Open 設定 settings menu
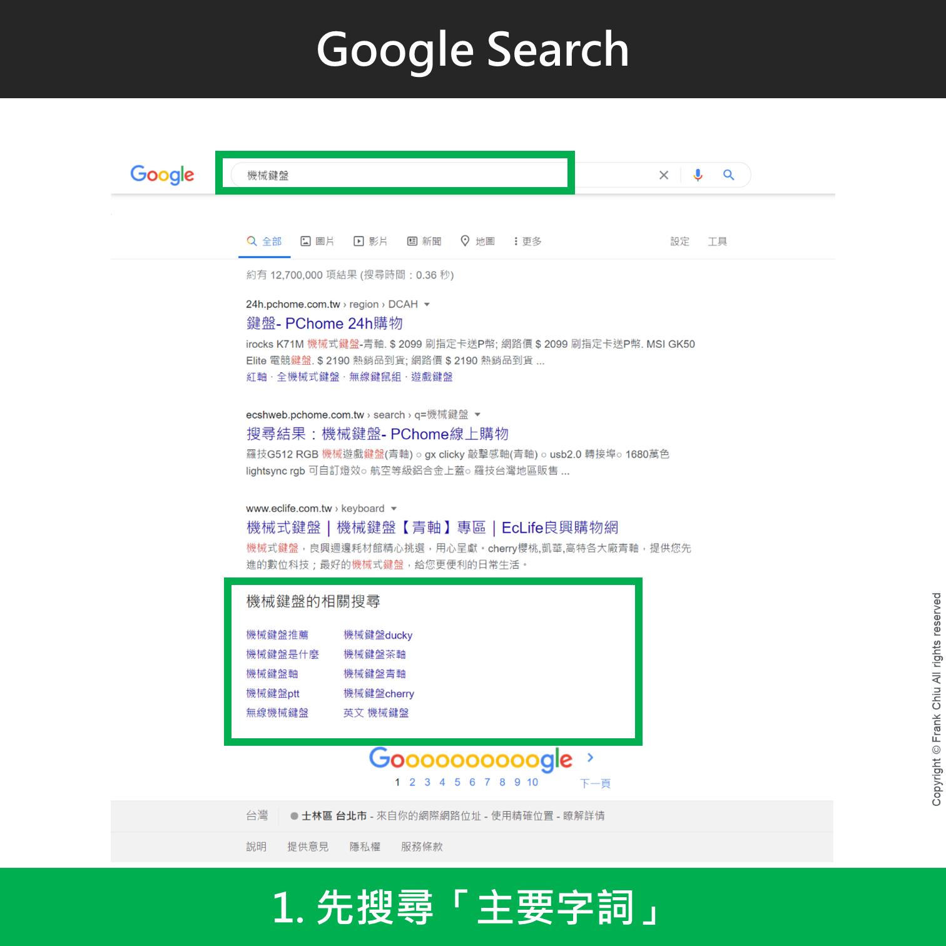Image resolution: width=946 pixels, height=946 pixels. pos(679,242)
